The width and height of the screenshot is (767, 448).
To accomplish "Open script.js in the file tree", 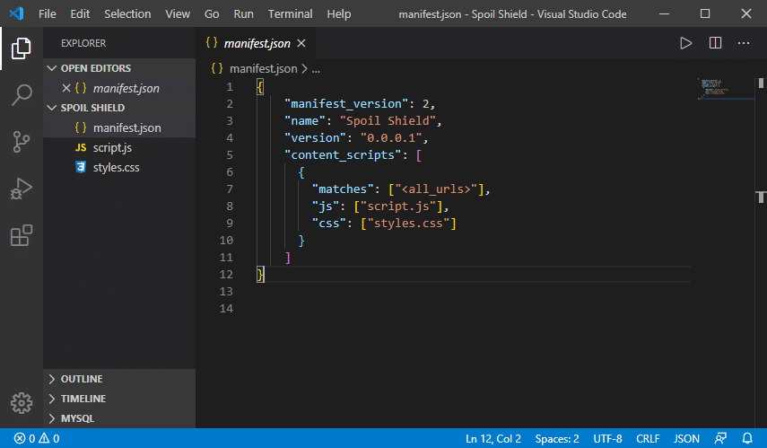I will point(119,147).
